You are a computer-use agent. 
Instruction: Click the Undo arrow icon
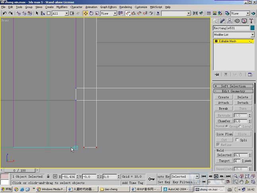pyautogui.click(x=5, y=13)
